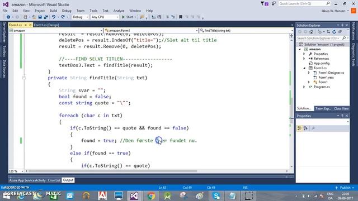358x201 pixels.
Task: Click the Sync with Active Document icon
Action: pyautogui.click(x=328, y=32)
